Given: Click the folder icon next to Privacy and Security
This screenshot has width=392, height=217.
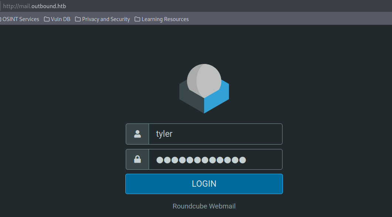Looking at the screenshot, I should pos(78,19).
